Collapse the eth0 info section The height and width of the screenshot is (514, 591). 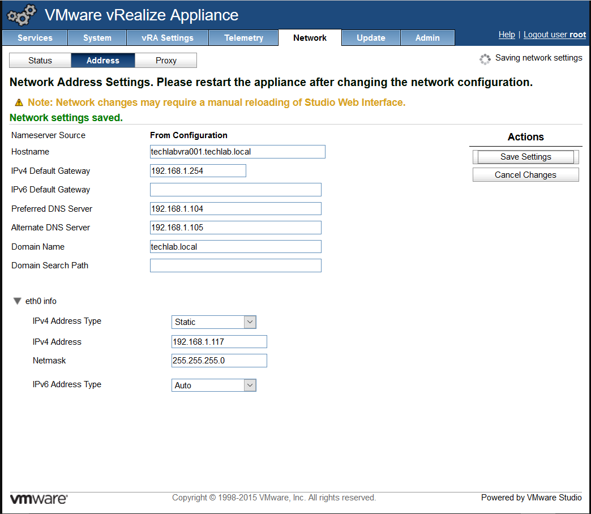18,301
